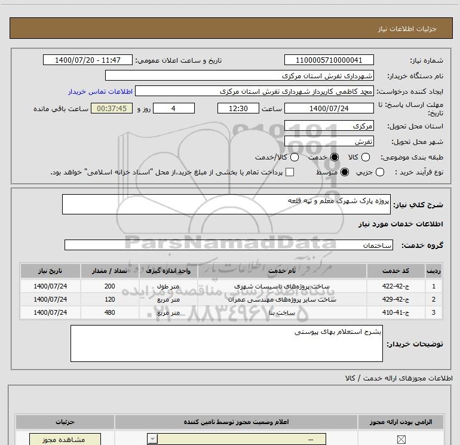
Task: Click the متر طول unit cell
Action: pyautogui.click(x=168, y=286)
